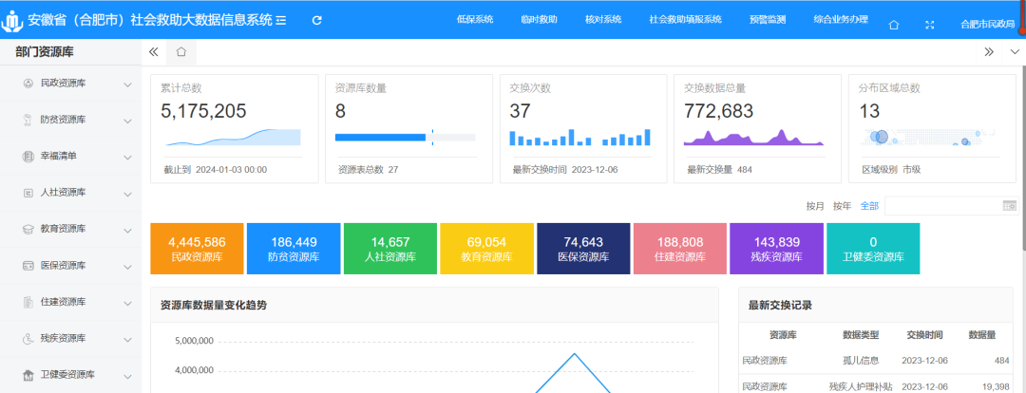Image resolution: width=1026 pixels, height=393 pixels.
Task: Click the fullscreen icon in top bar
Action: (x=929, y=25)
